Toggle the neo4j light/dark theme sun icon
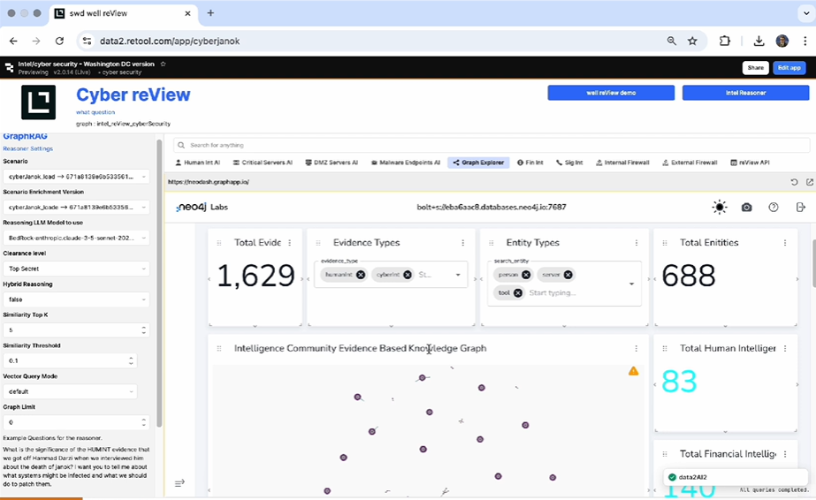The height and width of the screenshot is (500, 816). (x=720, y=207)
